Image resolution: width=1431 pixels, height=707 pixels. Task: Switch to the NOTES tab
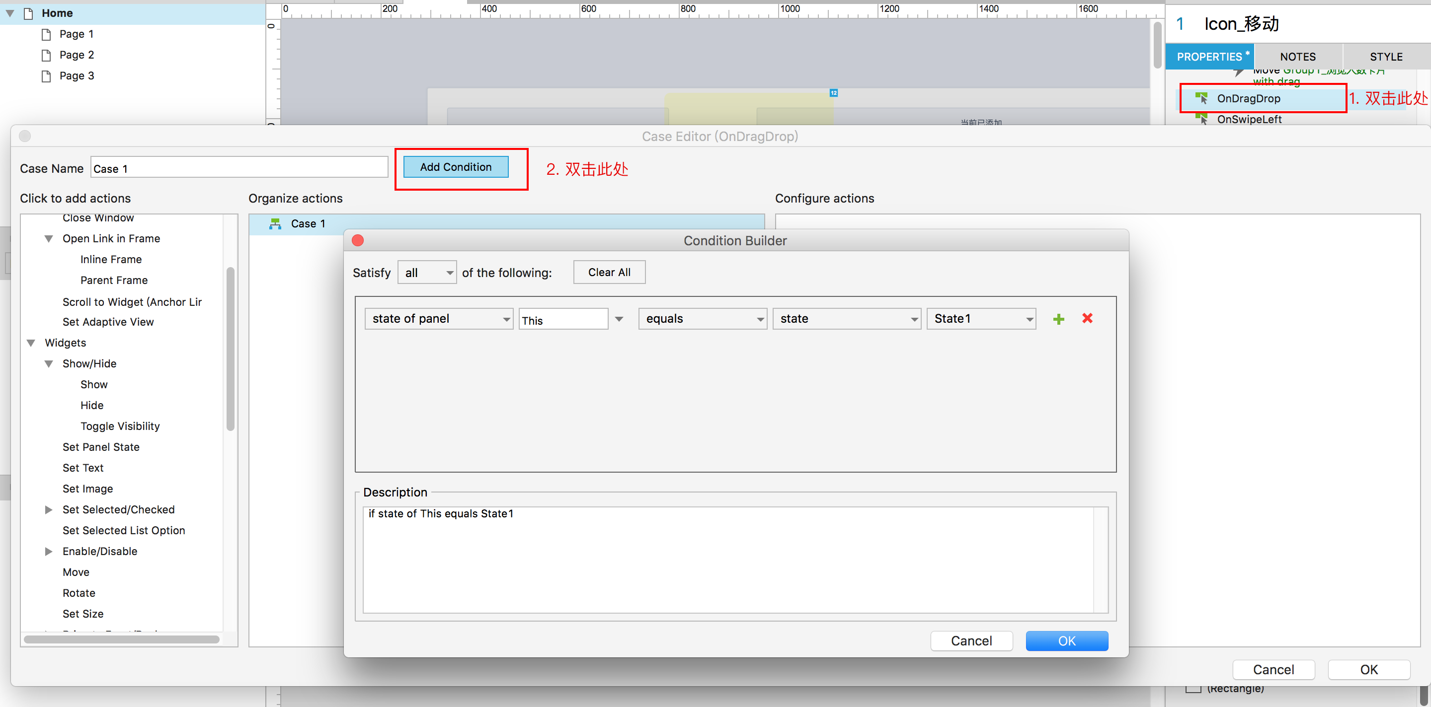point(1298,57)
